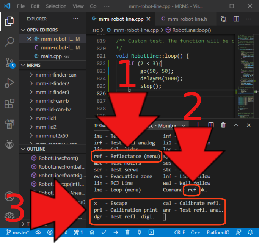Select RobotLine::front() in the outline
The image size is (259, 243).
[x=58, y=158]
